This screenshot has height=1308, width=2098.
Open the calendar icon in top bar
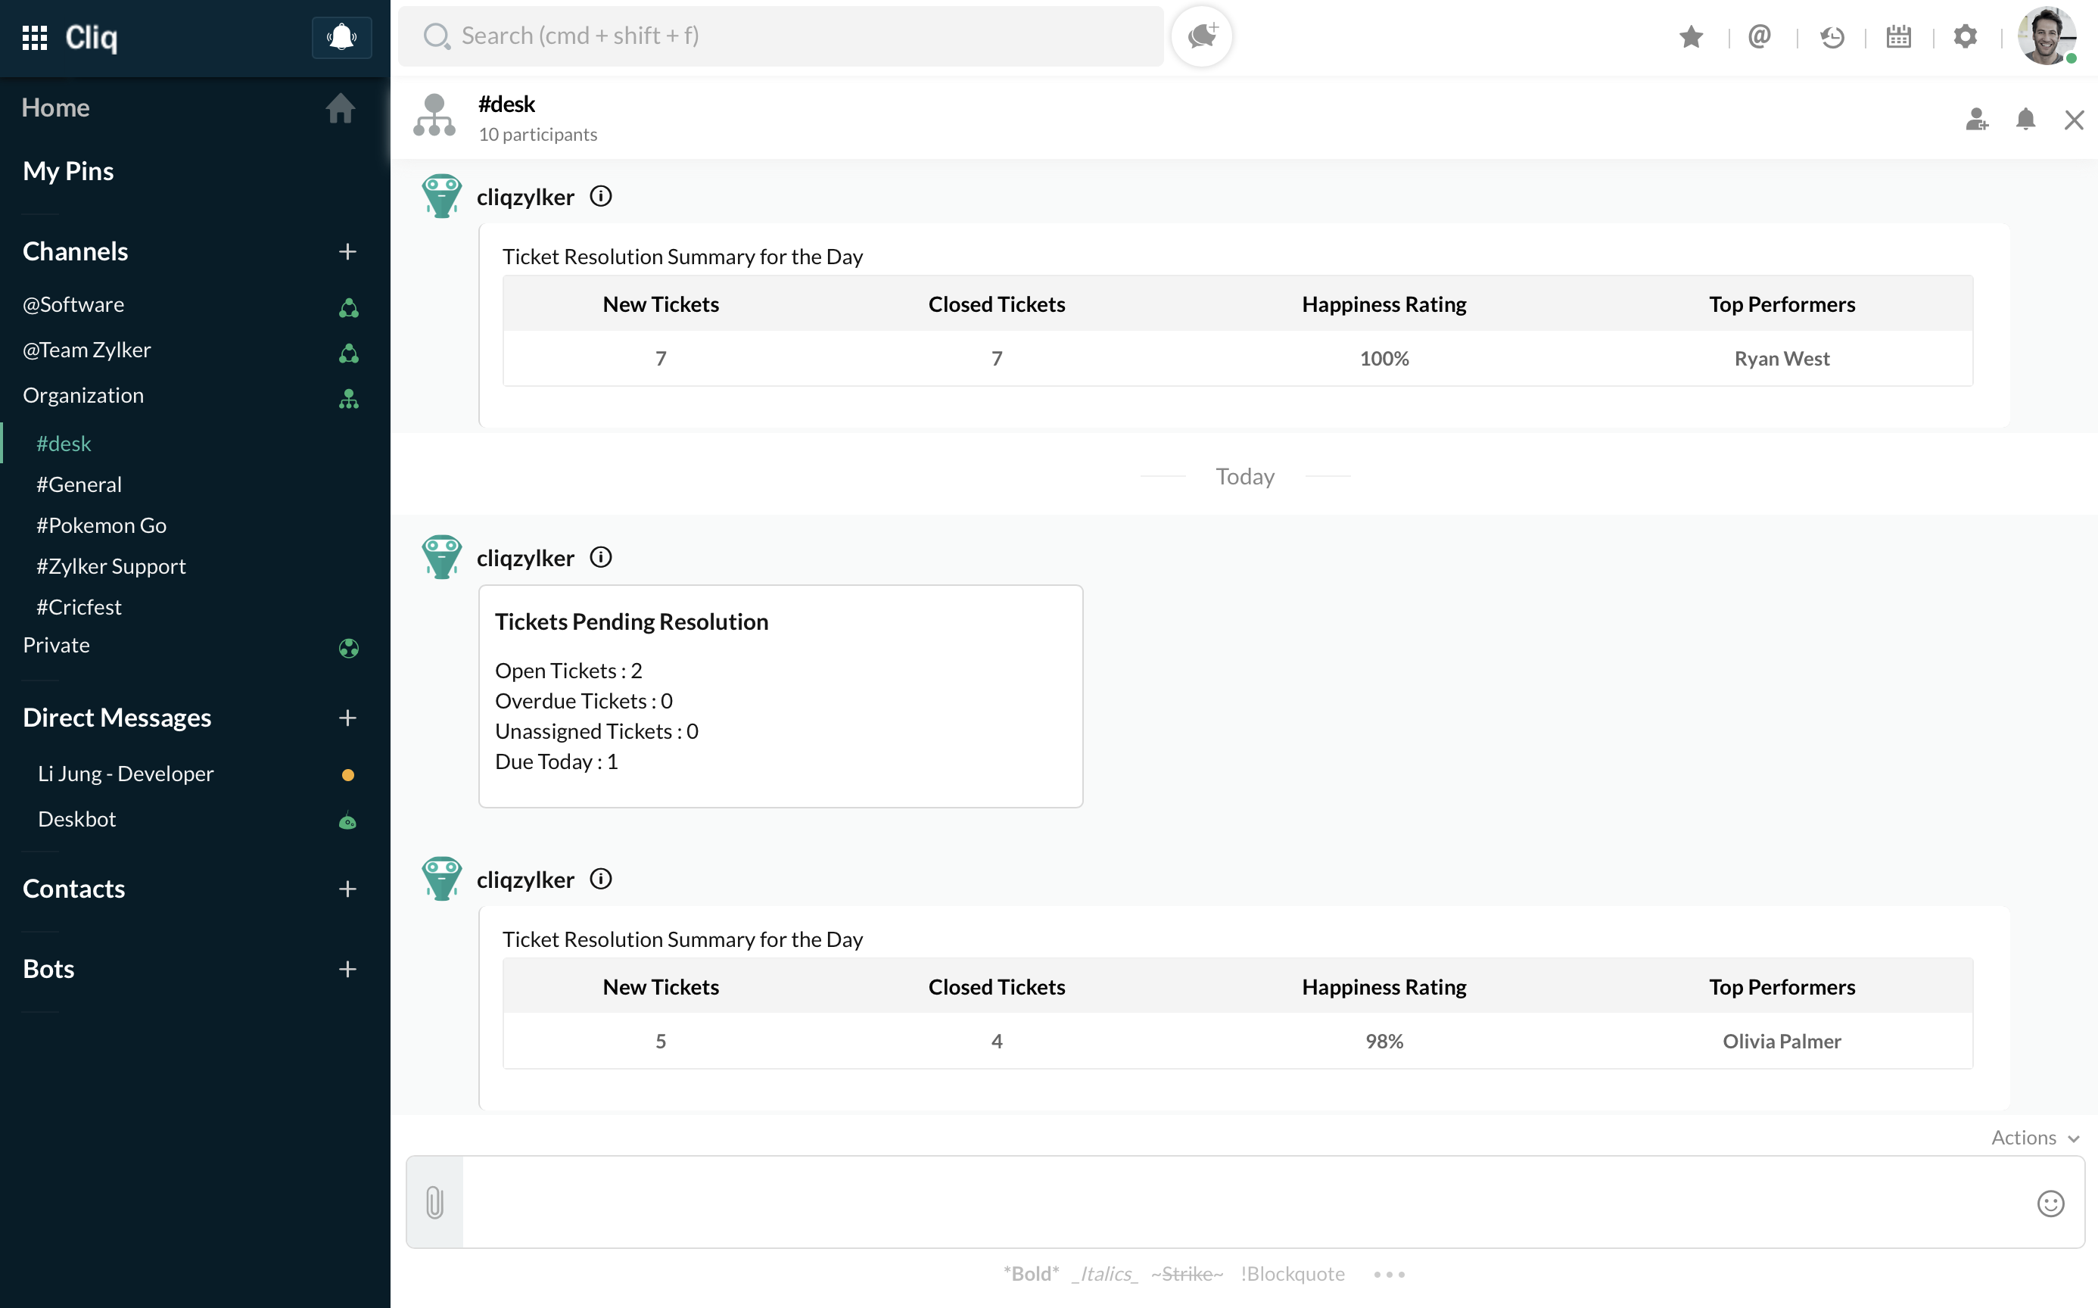[x=1898, y=37]
